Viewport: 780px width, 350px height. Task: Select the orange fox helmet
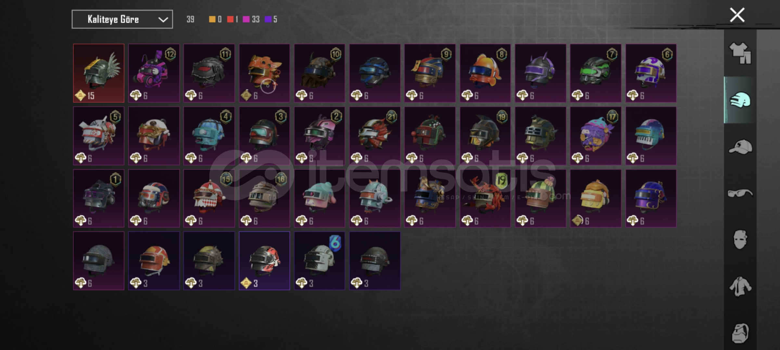tap(264, 73)
